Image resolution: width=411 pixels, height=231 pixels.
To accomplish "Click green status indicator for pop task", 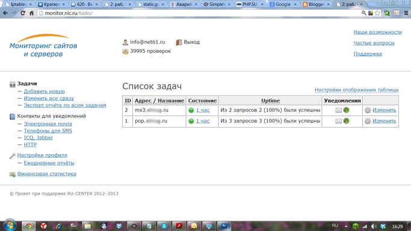I will click(x=191, y=121).
